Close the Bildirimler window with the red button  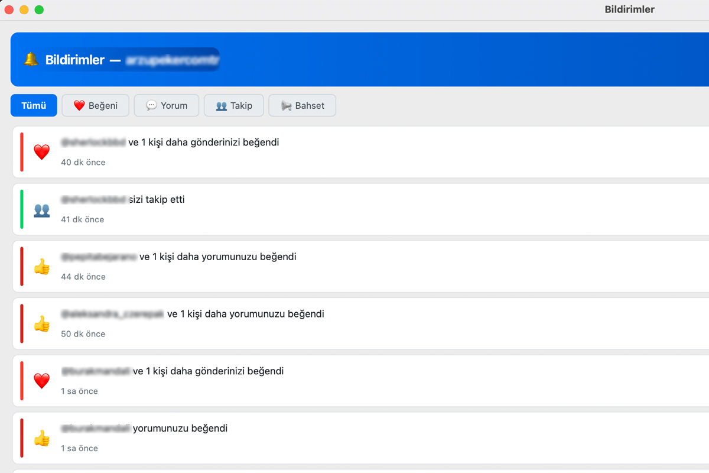9,9
